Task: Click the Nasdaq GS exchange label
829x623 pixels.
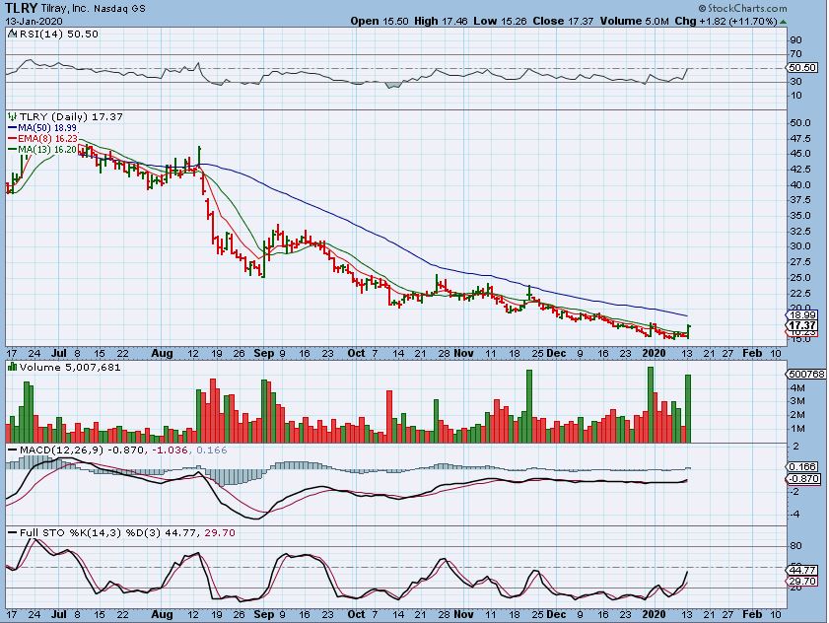Action: click(x=119, y=9)
